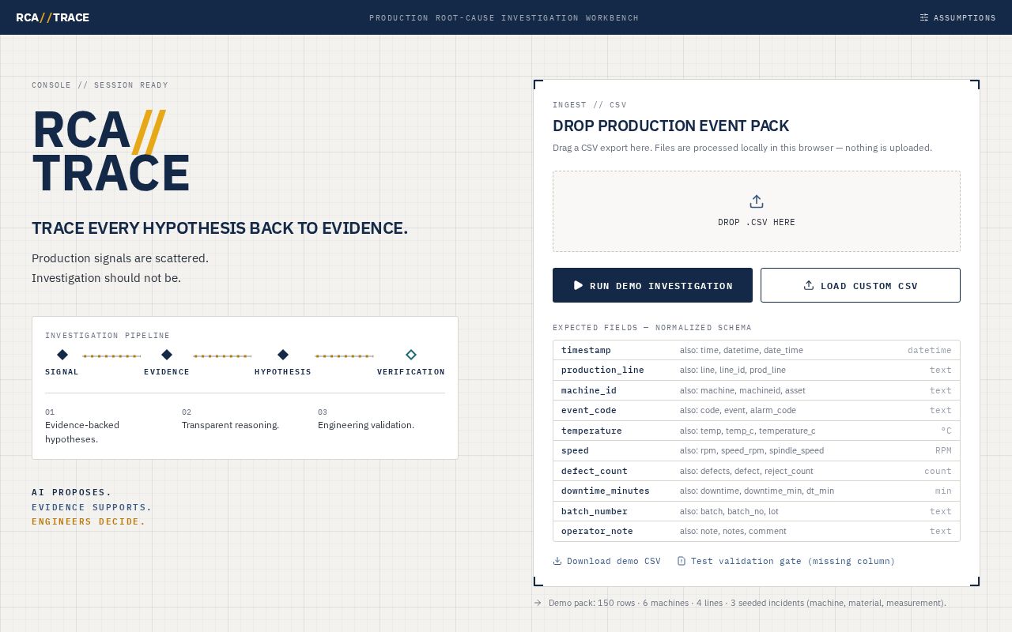Test validation gate missing column link
Viewport: 1012px width, 632px height.
[786, 561]
